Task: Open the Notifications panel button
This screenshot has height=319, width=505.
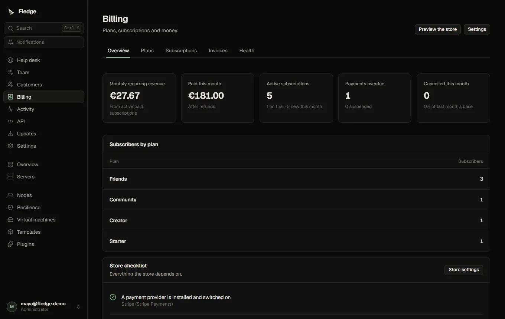Action: [x=44, y=42]
